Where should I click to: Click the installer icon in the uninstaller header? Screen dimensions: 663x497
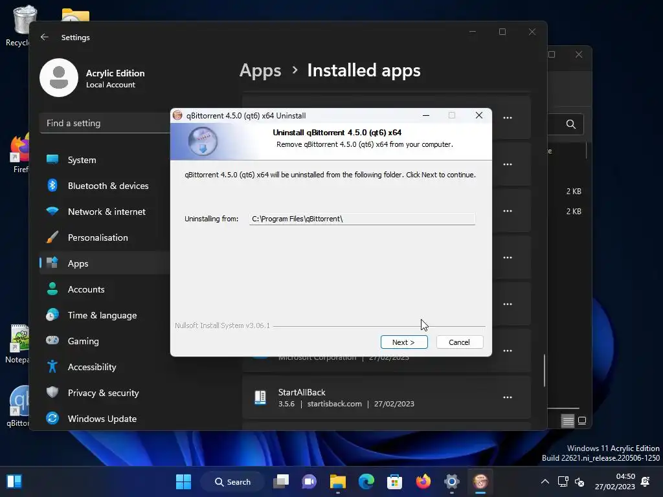pyautogui.click(x=203, y=141)
